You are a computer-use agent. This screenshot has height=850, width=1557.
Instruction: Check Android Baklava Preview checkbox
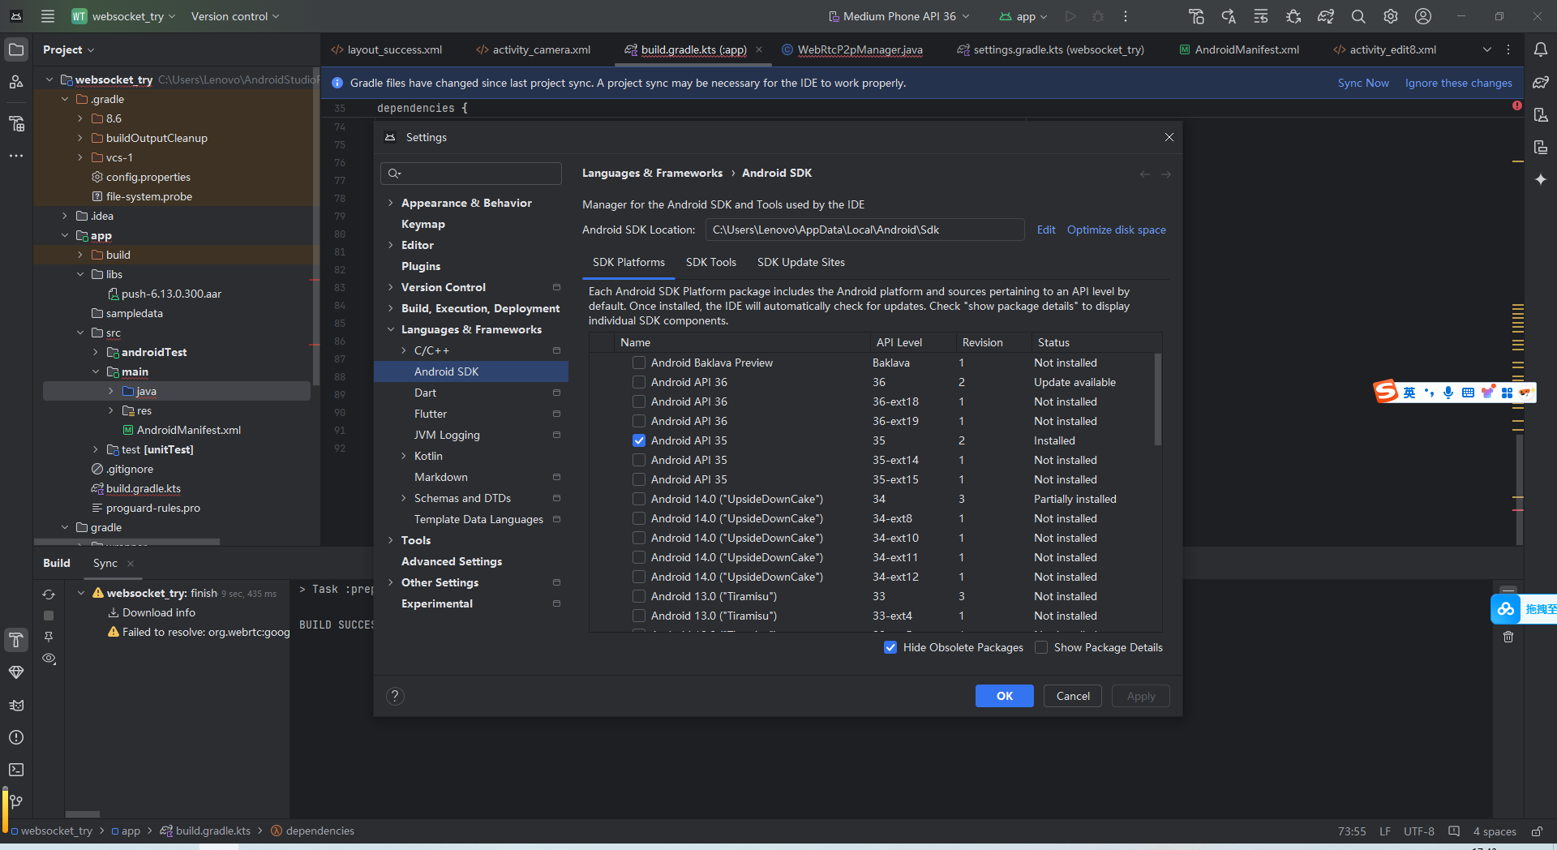[639, 363]
